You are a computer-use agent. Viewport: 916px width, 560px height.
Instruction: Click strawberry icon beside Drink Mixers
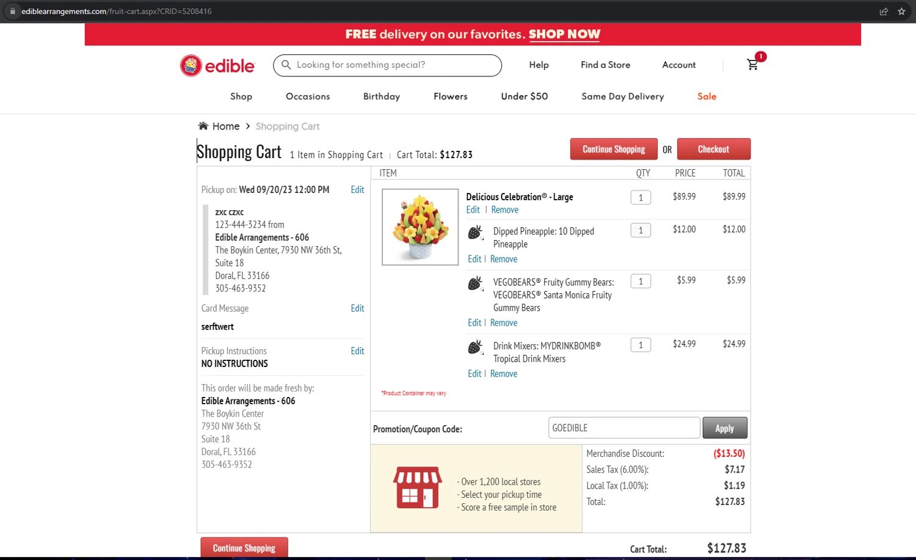[x=475, y=347]
